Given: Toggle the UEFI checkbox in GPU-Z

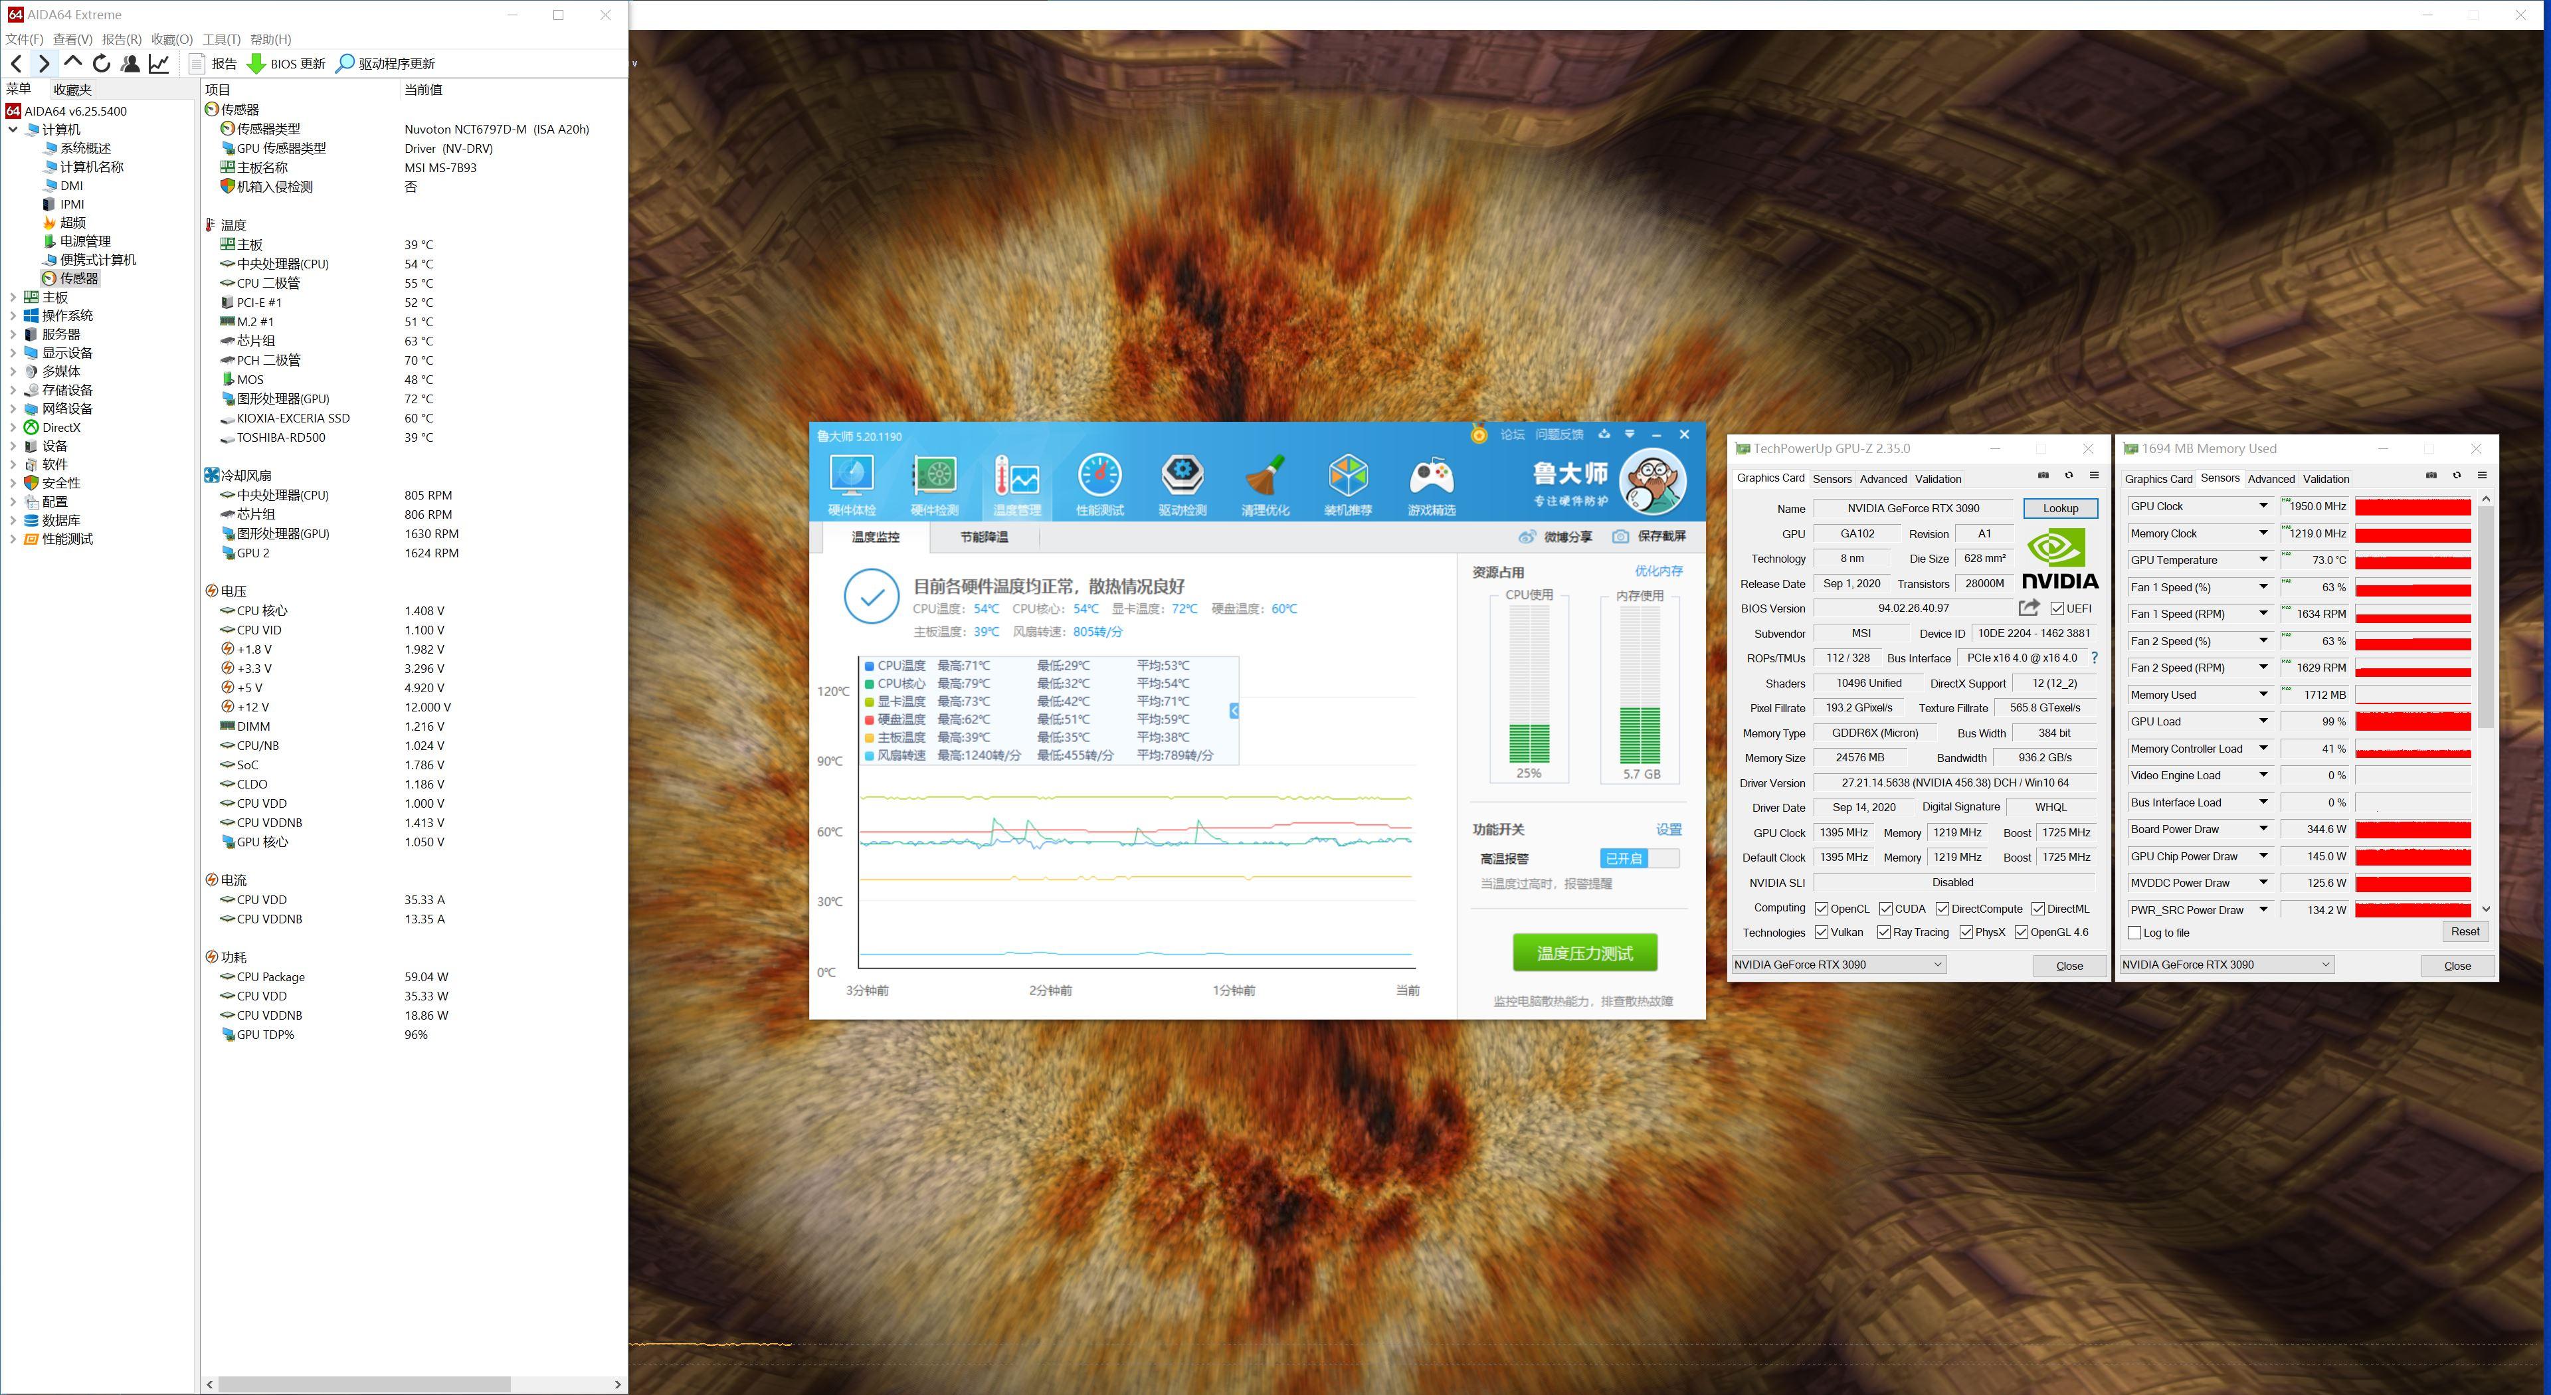Looking at the screenshot, I should click(x=2057, y=609).
